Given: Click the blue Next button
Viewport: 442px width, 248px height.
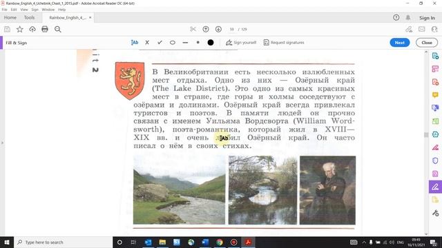Looking at the screenshot, I should (x=400, y=43).
